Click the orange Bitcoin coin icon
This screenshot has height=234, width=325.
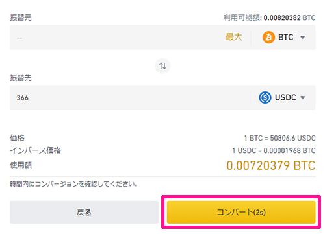point(268,38)
